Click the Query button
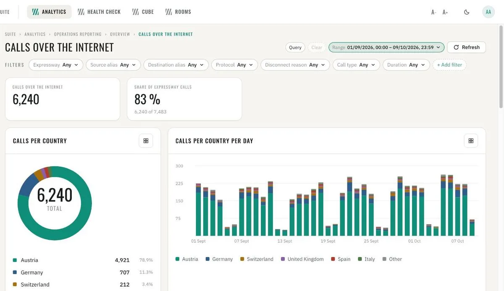 295,47
